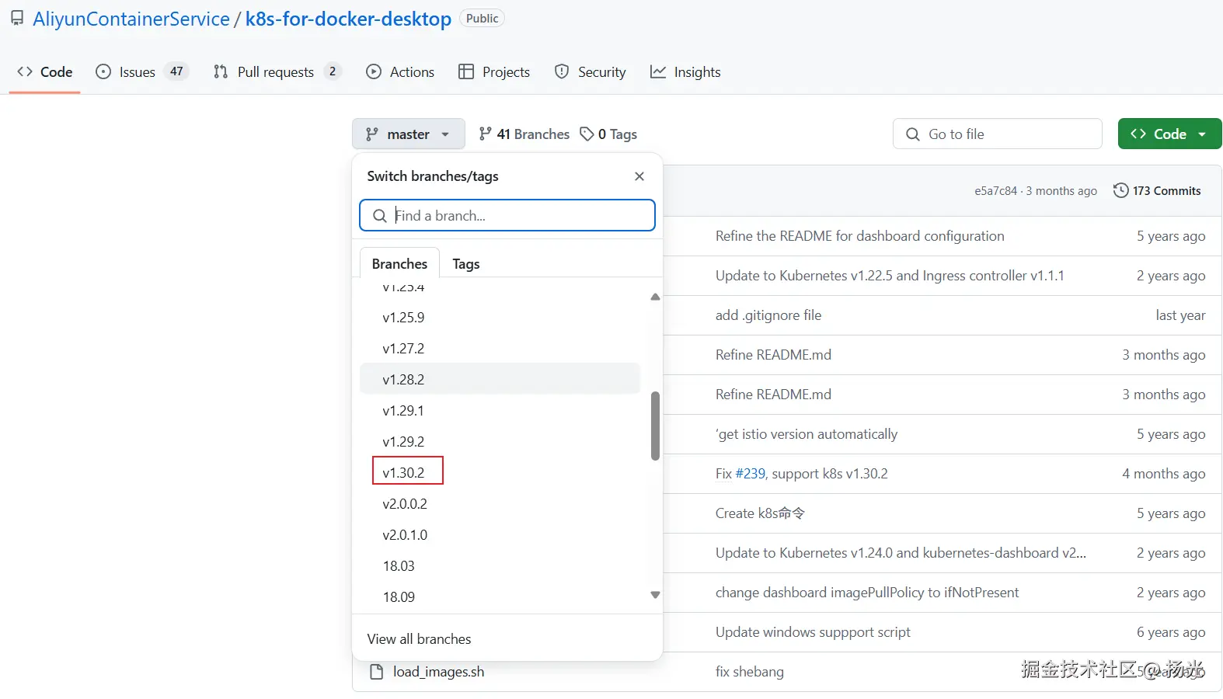Switch to branch v1.28.2
The width and height of the screenshot is (1223, 699).
click(500, 379)
